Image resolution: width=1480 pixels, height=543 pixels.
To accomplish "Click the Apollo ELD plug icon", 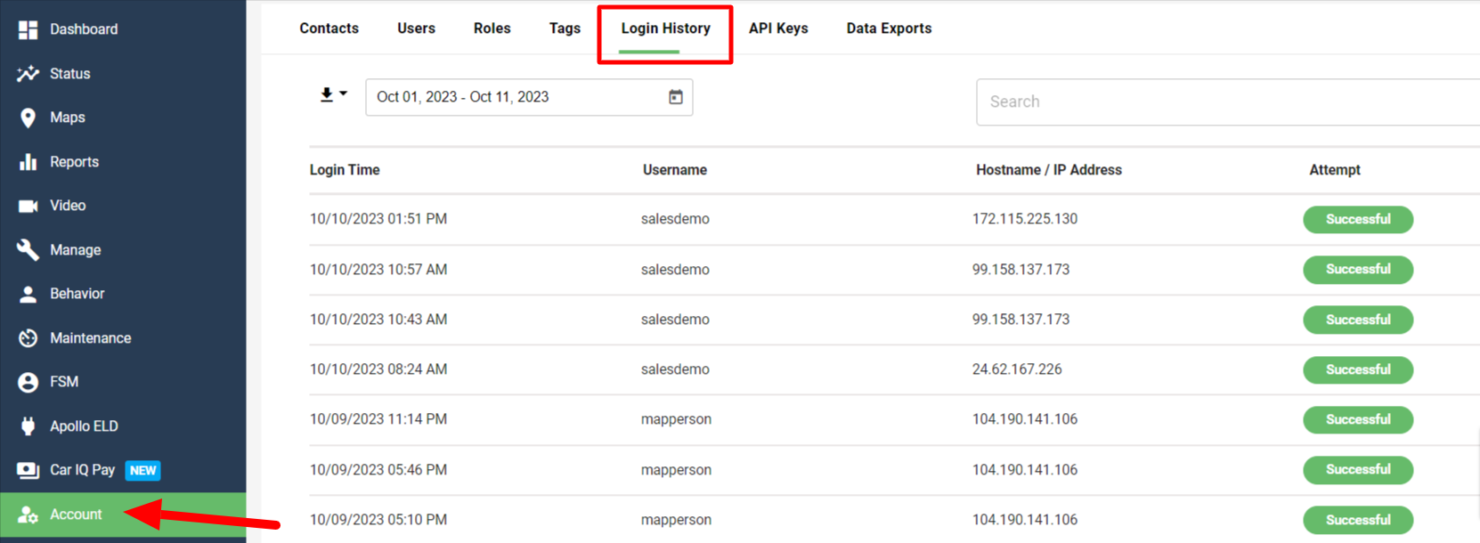I will (x=28, y=426).
